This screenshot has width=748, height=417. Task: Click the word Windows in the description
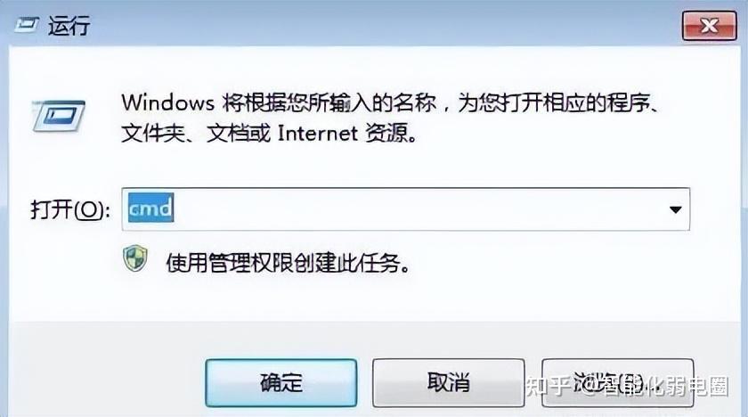coord(168,102)
